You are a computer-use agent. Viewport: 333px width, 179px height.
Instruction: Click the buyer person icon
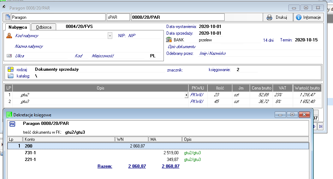pos(10,35)
